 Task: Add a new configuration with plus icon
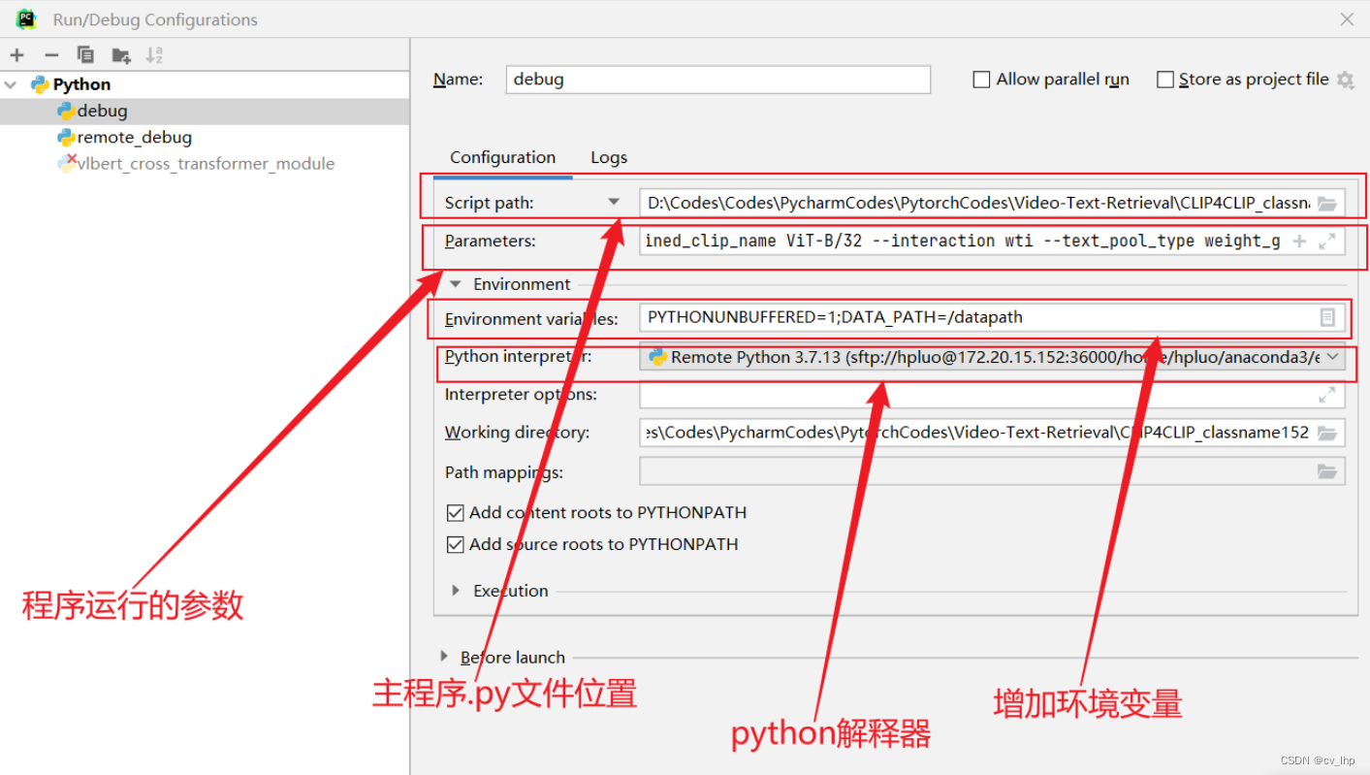[16, 55]
